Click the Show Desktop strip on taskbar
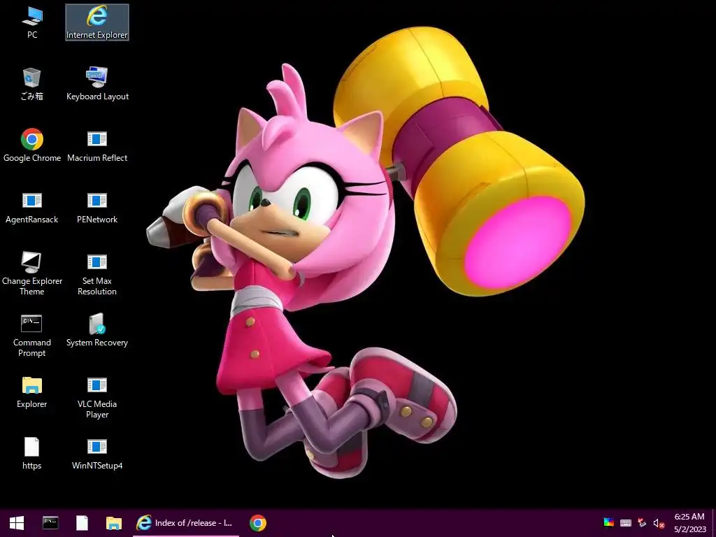Screen dimensions: 716x537 (714, 523)
